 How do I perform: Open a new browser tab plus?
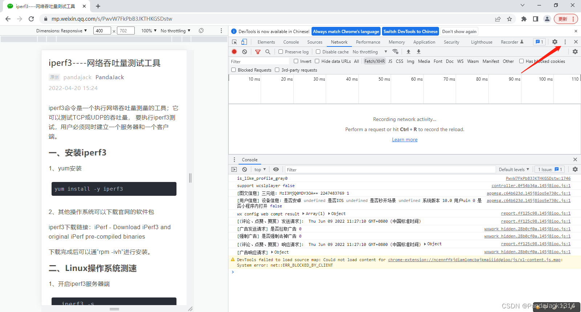click(x=98, y=6)
